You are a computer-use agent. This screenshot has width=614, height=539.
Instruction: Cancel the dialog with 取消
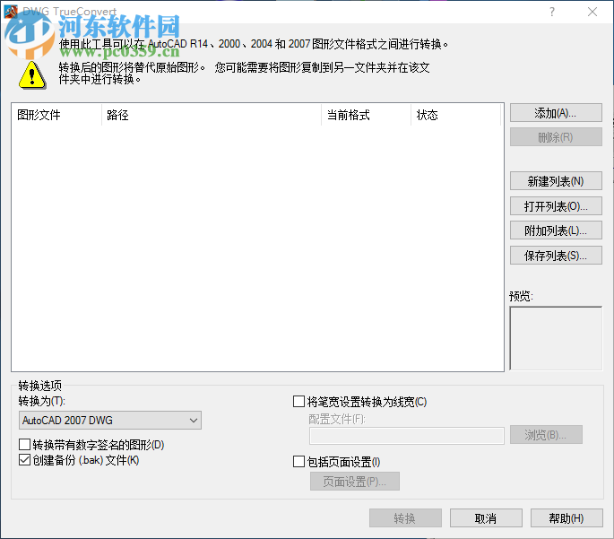tap(486, 518)
